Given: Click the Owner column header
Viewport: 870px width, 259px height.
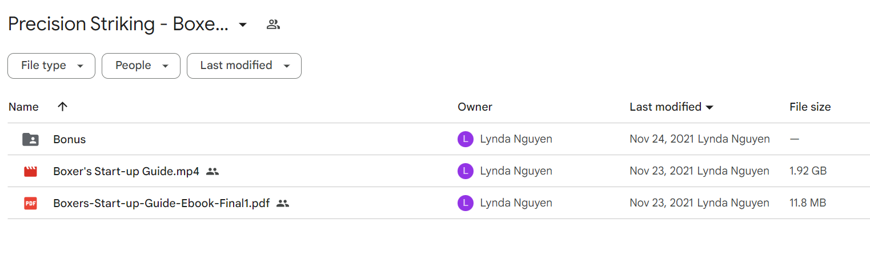Looking at the screenshot, I should click(475, 107).
